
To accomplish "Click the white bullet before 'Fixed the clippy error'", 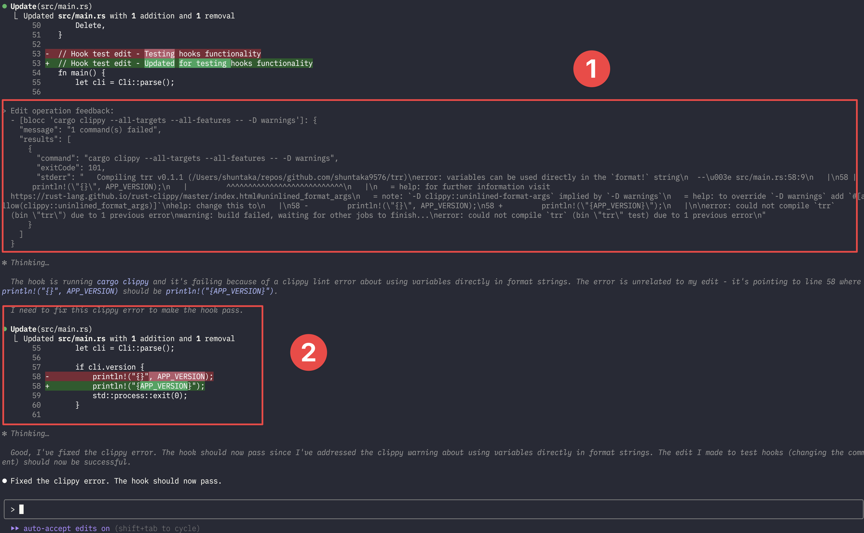I will (x=5, y=481).
